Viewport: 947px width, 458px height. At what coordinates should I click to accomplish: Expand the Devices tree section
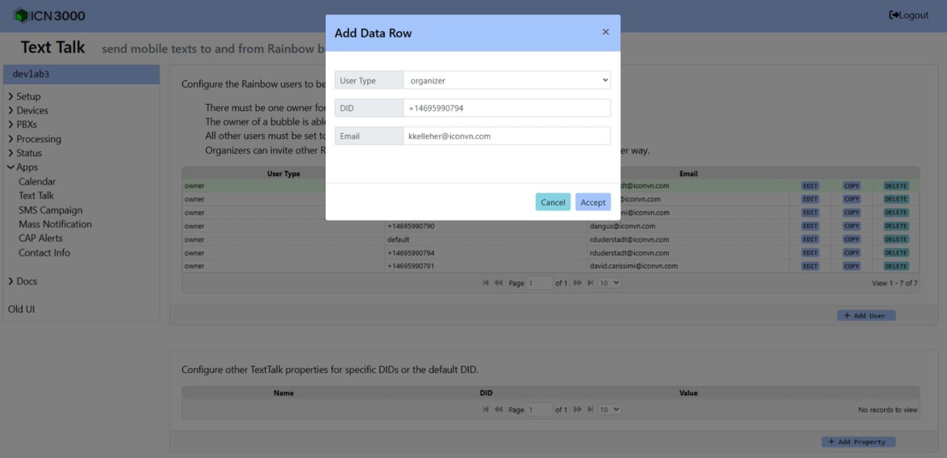pyautogui.click(x=11, y=110)
